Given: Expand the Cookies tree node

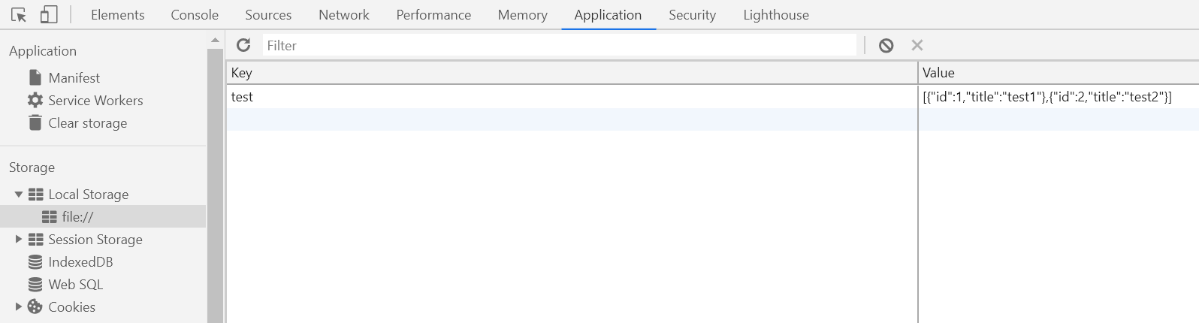Looking at the screenshot, I should point(19,306).
